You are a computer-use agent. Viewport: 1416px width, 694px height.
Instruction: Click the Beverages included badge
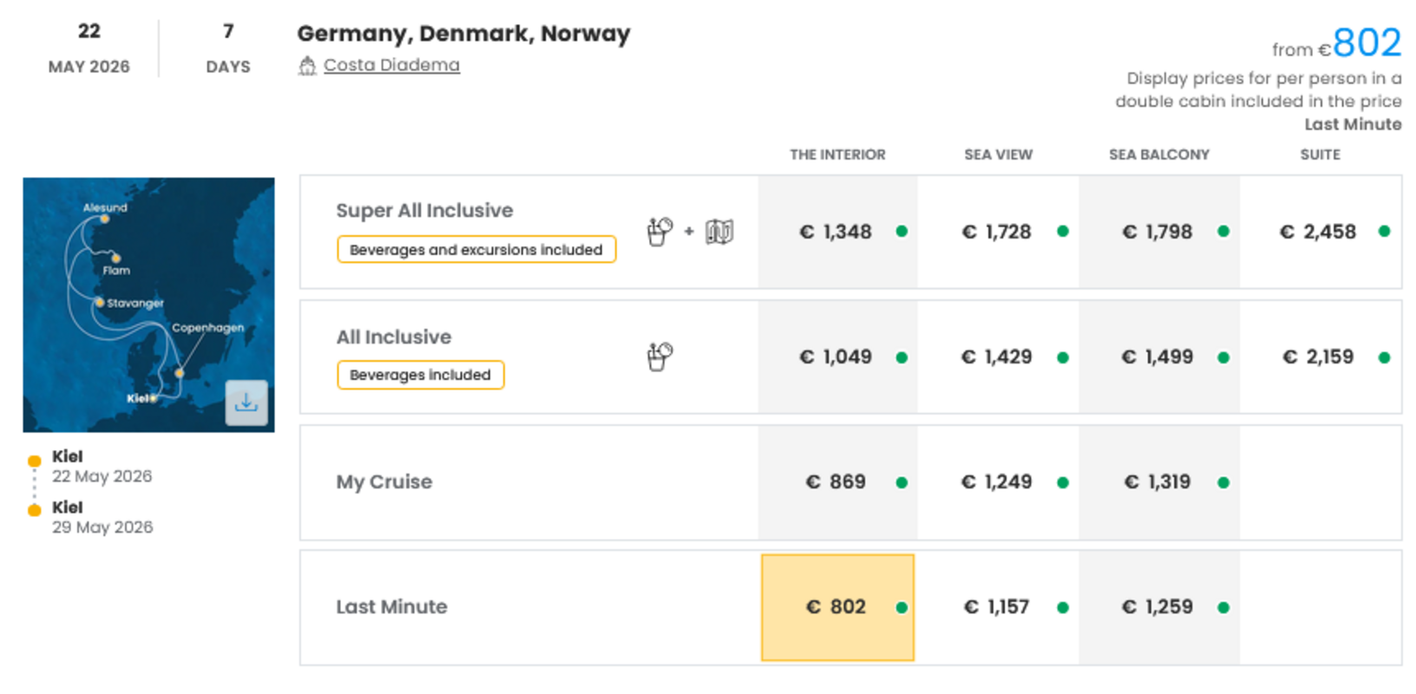(420, 375)
